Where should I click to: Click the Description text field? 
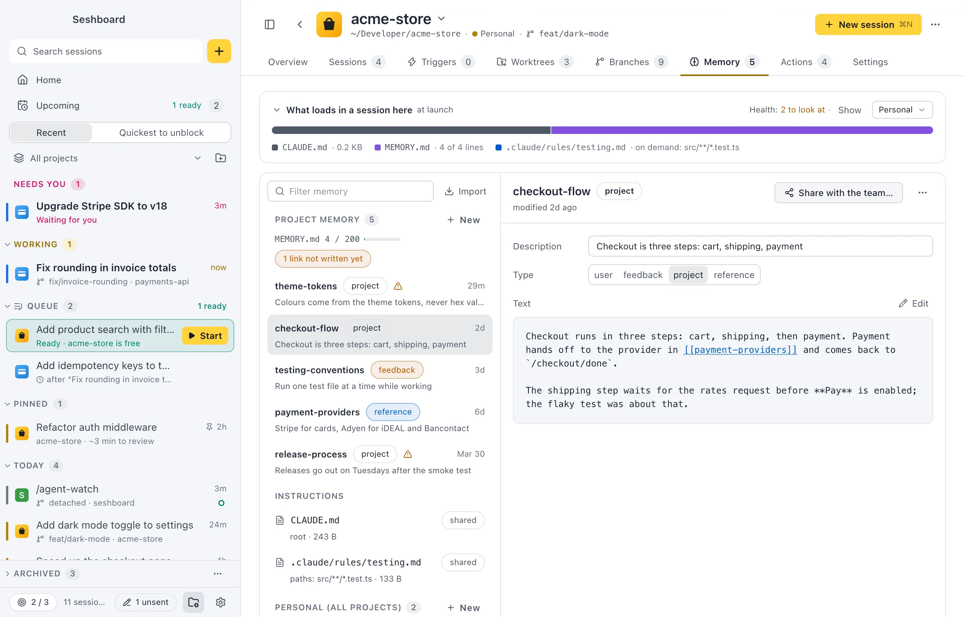pyautogui.click(x=760, y=246)
